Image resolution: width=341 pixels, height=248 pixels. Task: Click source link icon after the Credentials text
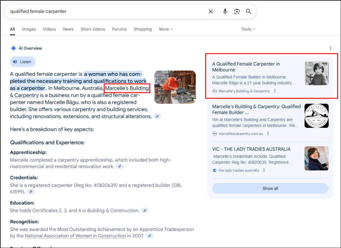tap(31, 192)
